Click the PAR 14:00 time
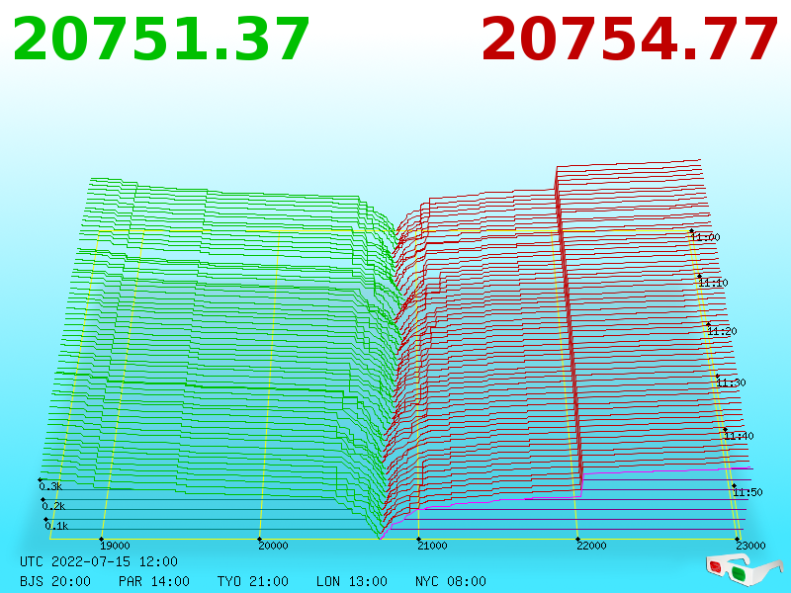 pos(154,581)
